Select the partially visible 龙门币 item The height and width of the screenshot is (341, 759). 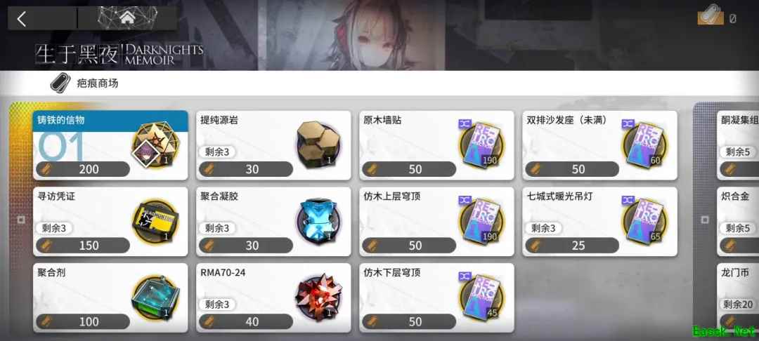[x=738, y=297]
